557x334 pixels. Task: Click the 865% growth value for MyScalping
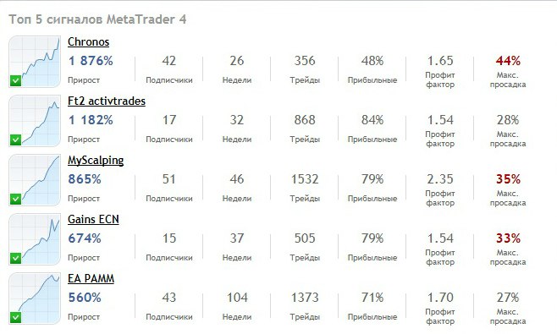85,179
